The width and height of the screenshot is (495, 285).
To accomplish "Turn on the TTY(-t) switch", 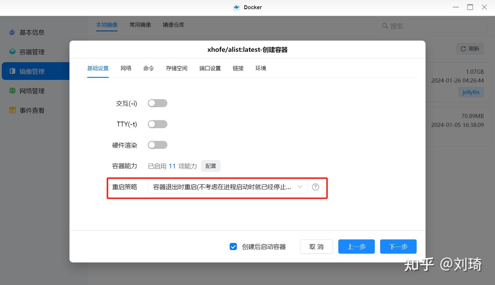I will pyautogui.click(x=157, y=124).
